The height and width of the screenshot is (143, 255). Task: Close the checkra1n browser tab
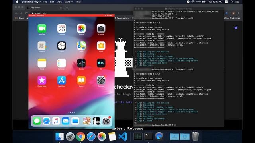point(61,8)
